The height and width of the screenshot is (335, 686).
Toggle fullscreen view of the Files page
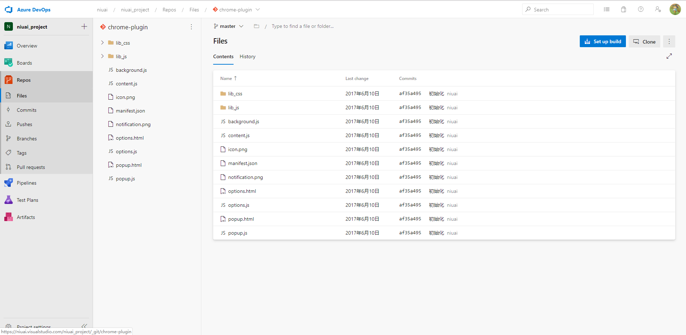point(669,56)
